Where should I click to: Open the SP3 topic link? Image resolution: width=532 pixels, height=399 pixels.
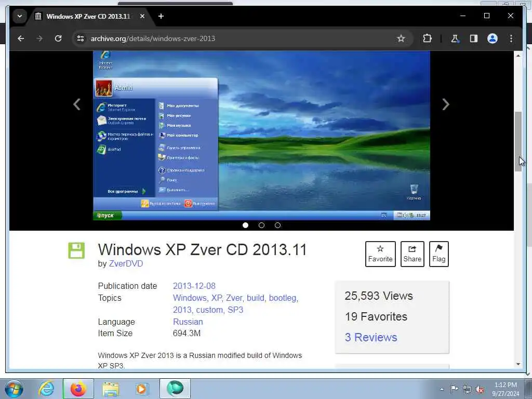coord(235,310)
